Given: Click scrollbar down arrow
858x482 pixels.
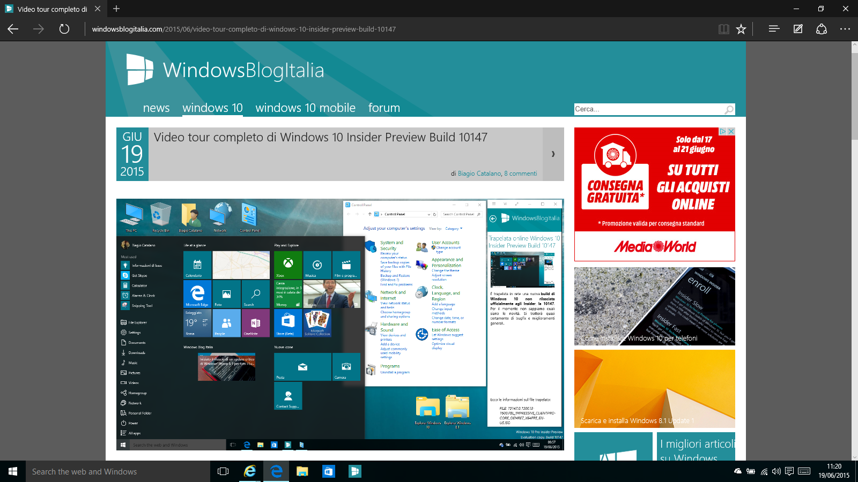Looking at the screenshot, I should (854, 457).
